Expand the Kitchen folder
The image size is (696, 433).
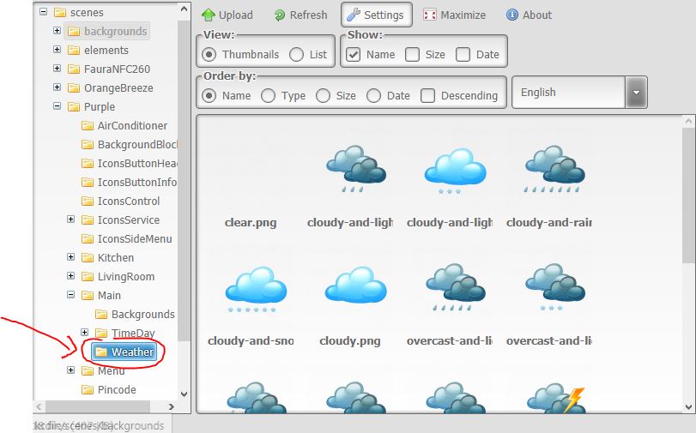[x=71, y=257]
